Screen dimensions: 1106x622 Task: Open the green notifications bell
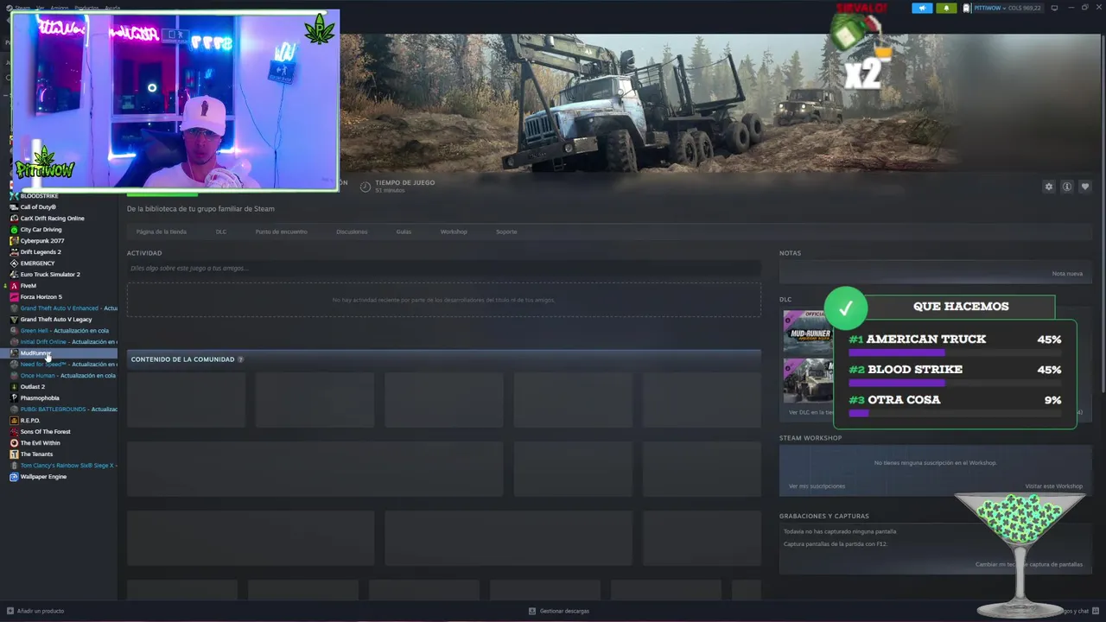946,8
